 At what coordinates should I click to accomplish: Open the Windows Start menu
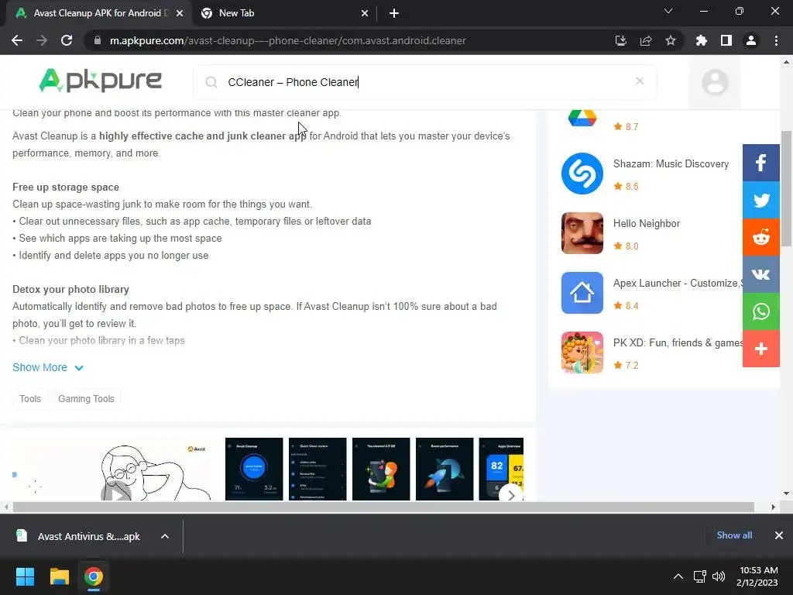pos(25,576)
